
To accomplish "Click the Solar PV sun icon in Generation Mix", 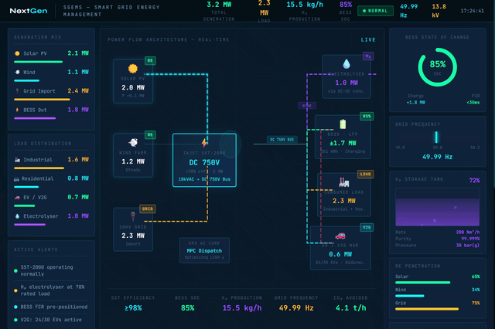I will click(17, 53).
